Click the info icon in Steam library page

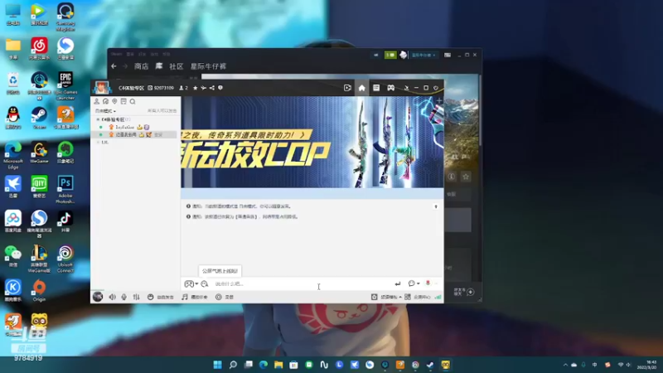[451, 177]
